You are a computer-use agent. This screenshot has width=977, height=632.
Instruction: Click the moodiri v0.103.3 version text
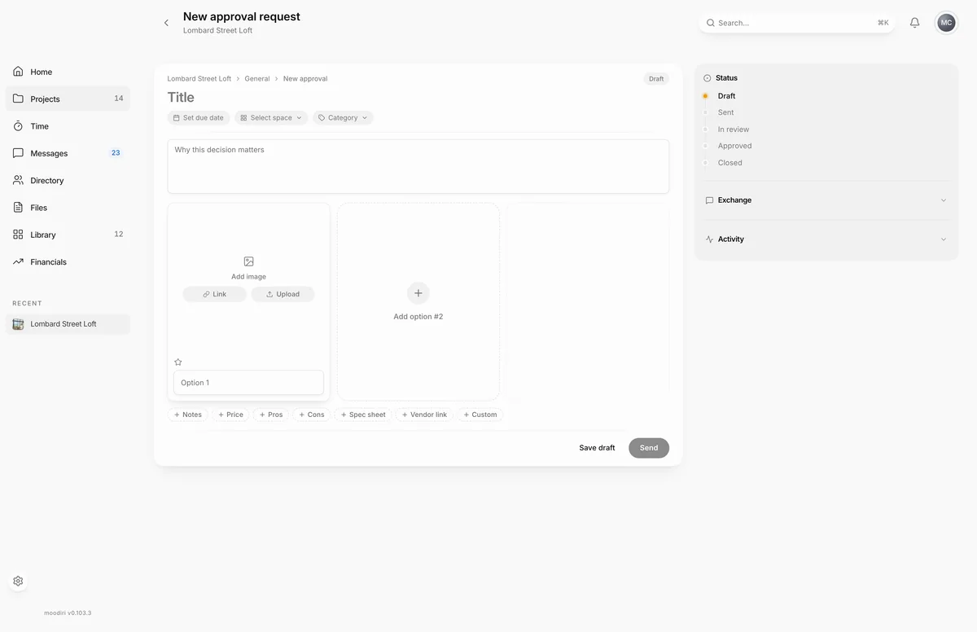point(68,612)
